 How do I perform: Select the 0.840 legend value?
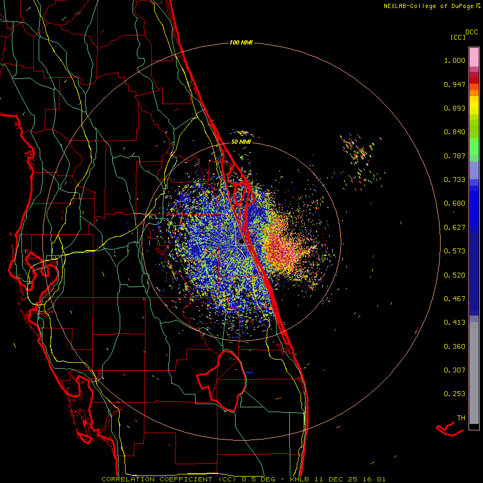(455, 132)
